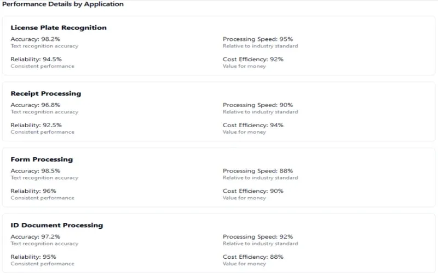This screenshot has height=273, width=438.
Task: Click License Plate Accuracy 98.2% value
Action: (35, 39)
